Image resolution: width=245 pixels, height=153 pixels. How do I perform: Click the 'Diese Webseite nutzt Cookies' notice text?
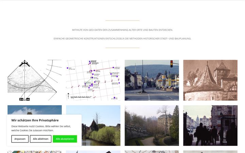(x=41, y=128)
